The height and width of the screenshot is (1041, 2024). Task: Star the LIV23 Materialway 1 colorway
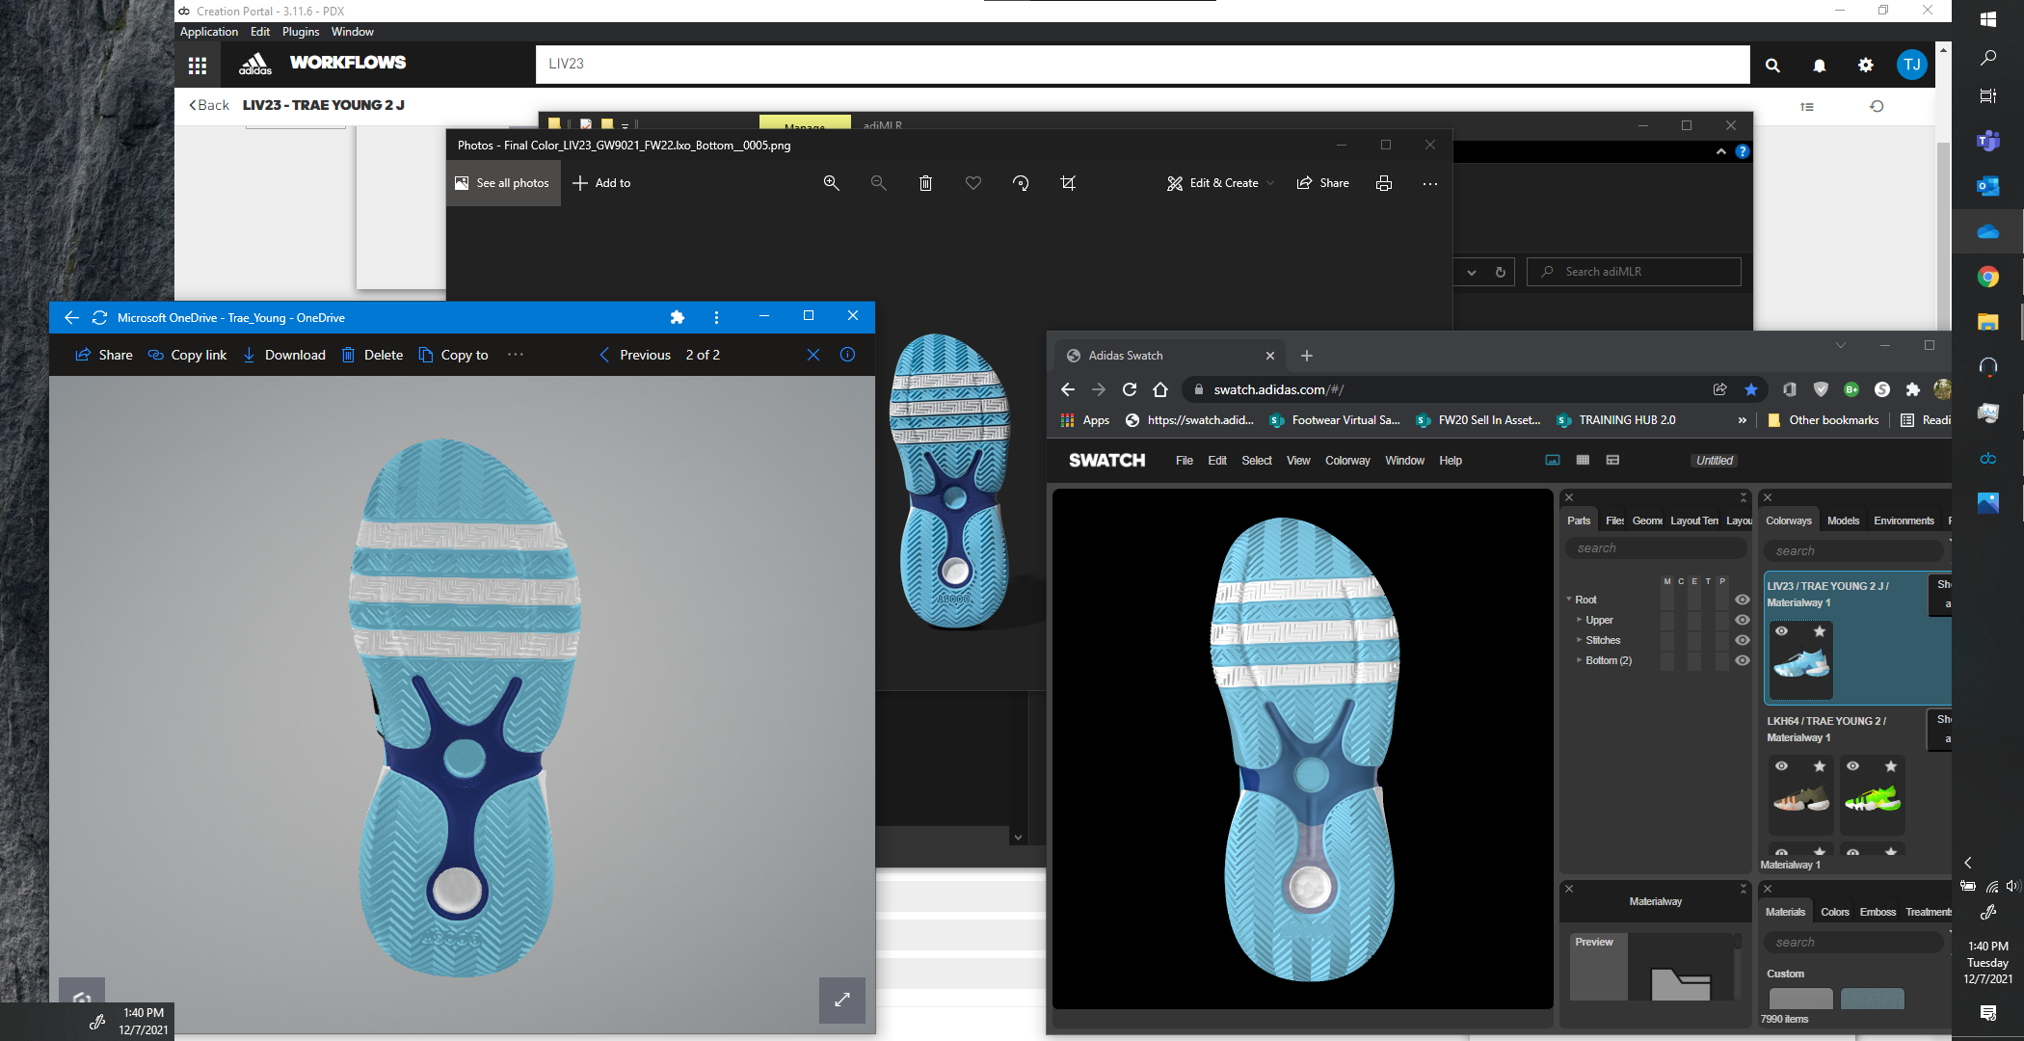[x=1820, y=631]
